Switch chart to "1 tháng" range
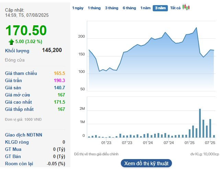220x169 pixels. (94, 8)
